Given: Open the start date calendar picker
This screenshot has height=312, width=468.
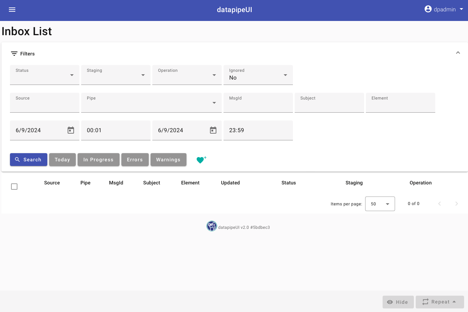Looking at the screenshot, I should [x=71, y=130].
